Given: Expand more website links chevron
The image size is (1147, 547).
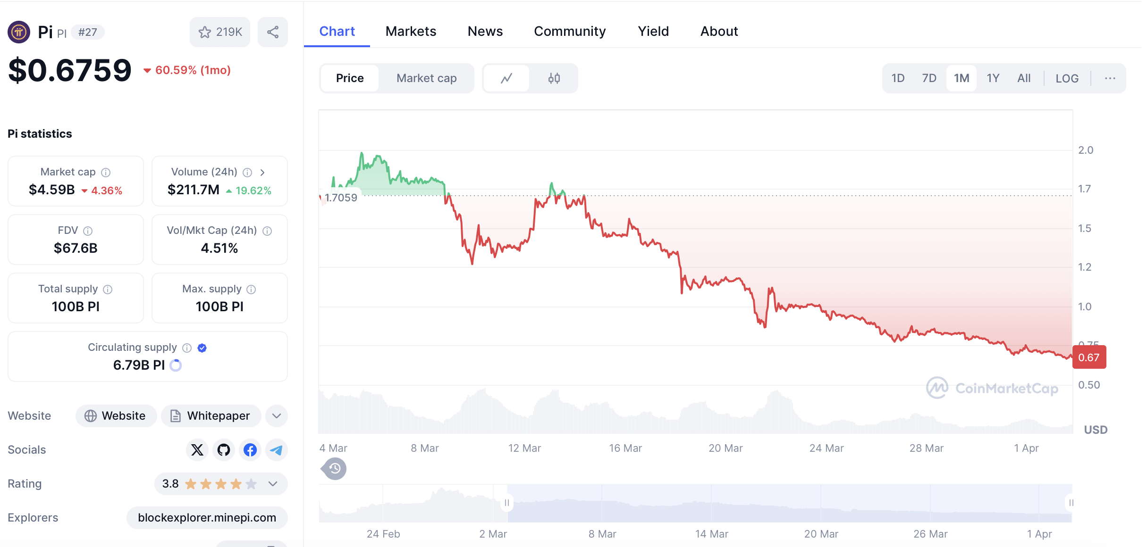Looking at the screenshot, I should (x=277, y=416).
